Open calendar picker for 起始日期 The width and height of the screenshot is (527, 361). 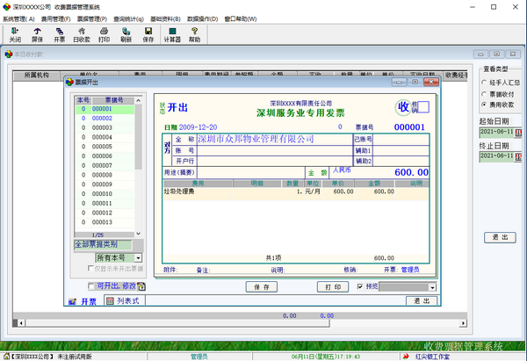pyautogui.click(x=518, y=133)
